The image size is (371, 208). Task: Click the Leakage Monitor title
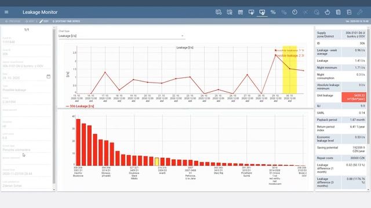[40, 12]
